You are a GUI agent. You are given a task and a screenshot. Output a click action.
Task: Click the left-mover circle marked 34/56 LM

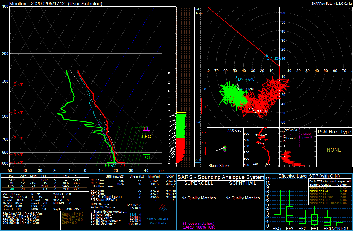pyautogui.click(x=251, y=109)
